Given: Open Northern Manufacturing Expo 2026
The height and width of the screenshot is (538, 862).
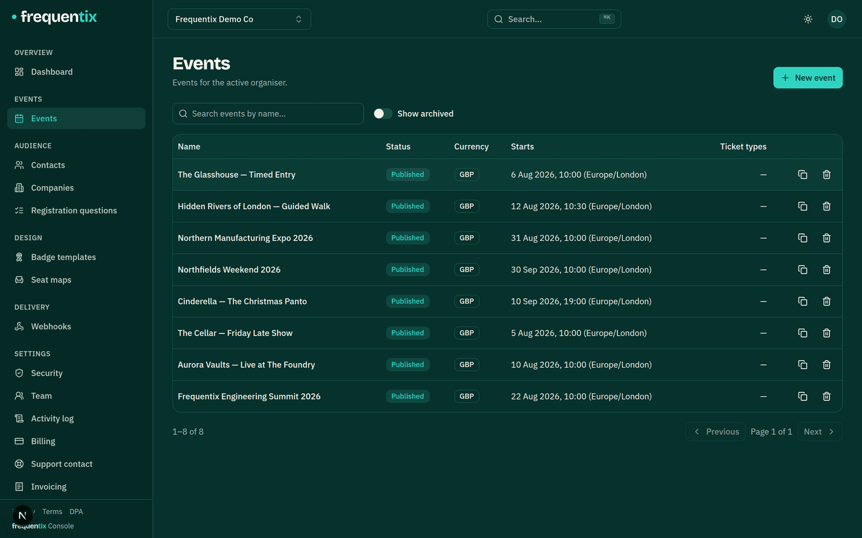Looking at the screenshot, I should [245, 238].
